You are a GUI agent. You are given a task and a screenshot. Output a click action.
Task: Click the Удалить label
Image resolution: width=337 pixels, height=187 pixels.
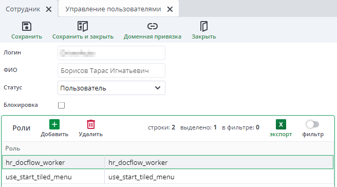click(x=91, y=134)
